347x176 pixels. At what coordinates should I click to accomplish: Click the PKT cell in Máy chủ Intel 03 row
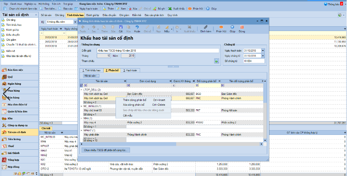click(208, 110)
